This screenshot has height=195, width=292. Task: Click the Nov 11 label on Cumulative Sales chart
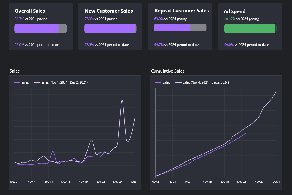pyautogui.click(x=190, y=181)
